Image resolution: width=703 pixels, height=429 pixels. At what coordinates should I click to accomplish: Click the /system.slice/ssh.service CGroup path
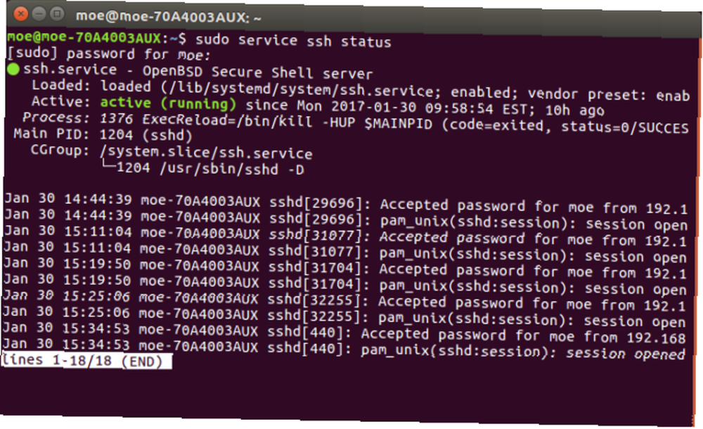click(206, 152)
